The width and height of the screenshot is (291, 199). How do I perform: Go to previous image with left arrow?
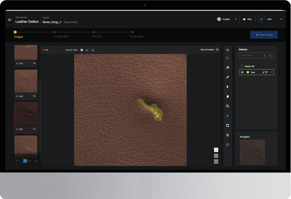pyautogui.click(x=87, y=50)
